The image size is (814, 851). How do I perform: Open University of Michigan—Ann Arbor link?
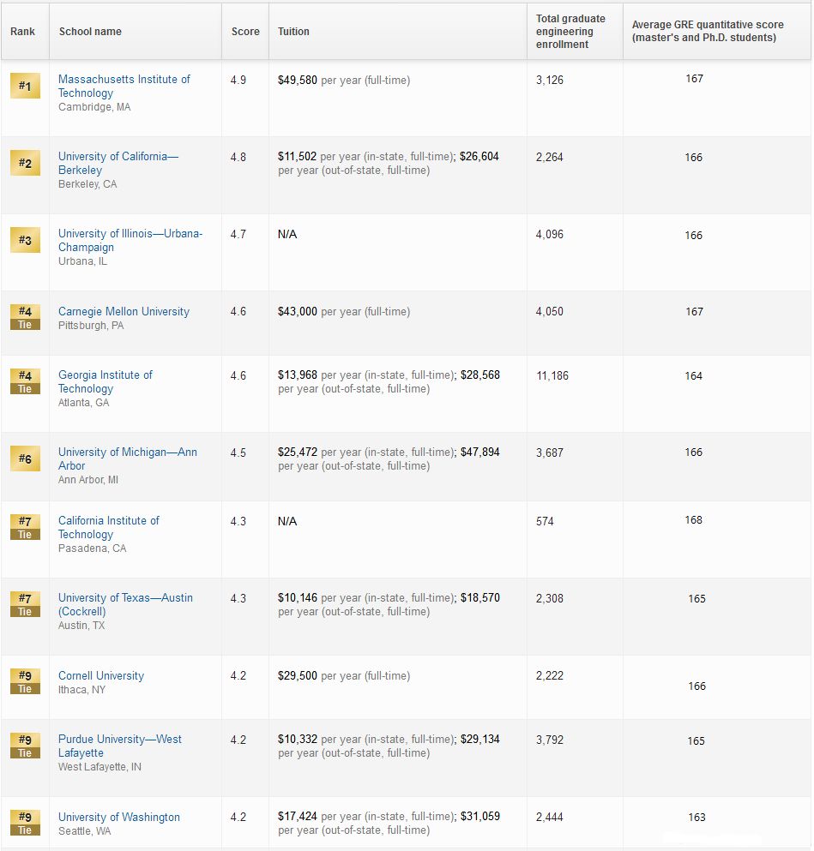pos(128,458)
